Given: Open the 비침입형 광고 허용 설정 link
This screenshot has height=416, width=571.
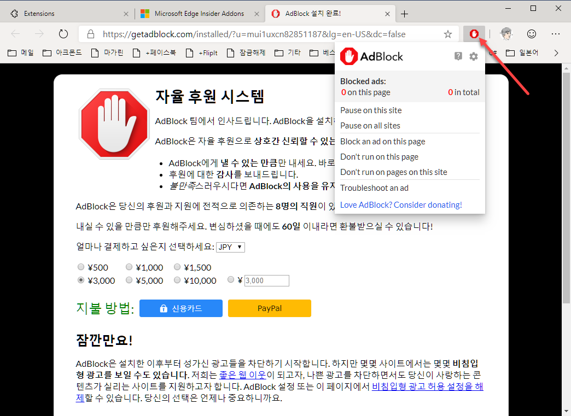Looking at the screenshot, I should tap(428, 386).
